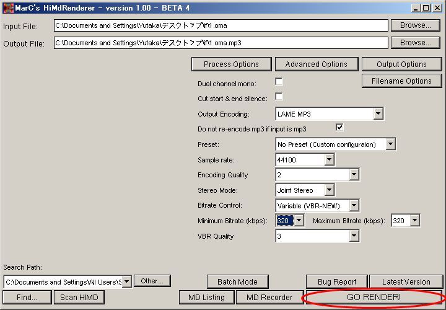Expand the Preset dropdown

[390, 144]
